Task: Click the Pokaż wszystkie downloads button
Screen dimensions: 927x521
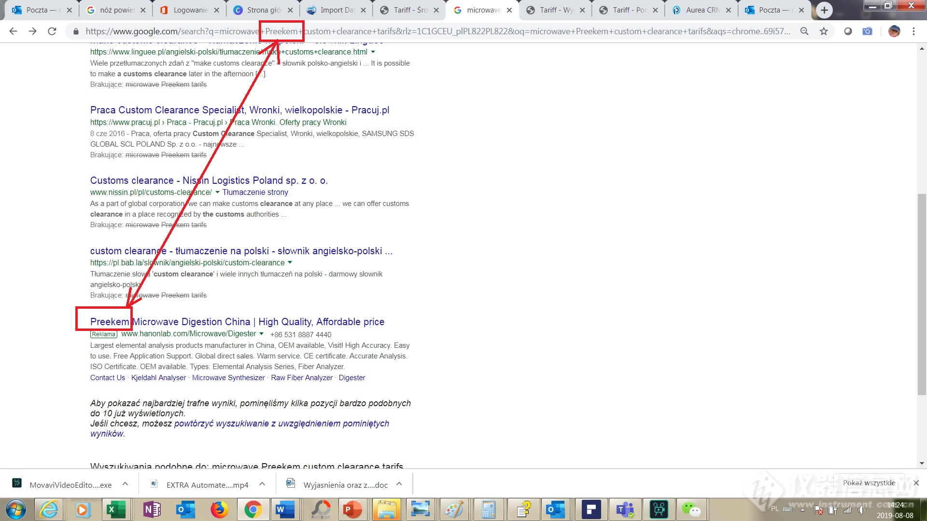Action: pyautogui.click(x=869, y=483)
